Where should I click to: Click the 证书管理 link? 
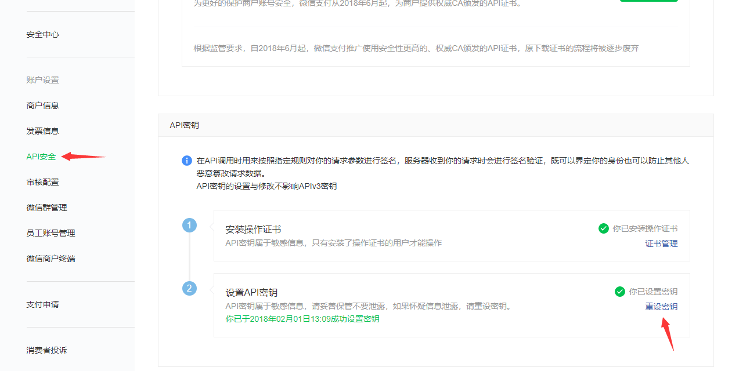pyautogui.click(x=661, y=243)
